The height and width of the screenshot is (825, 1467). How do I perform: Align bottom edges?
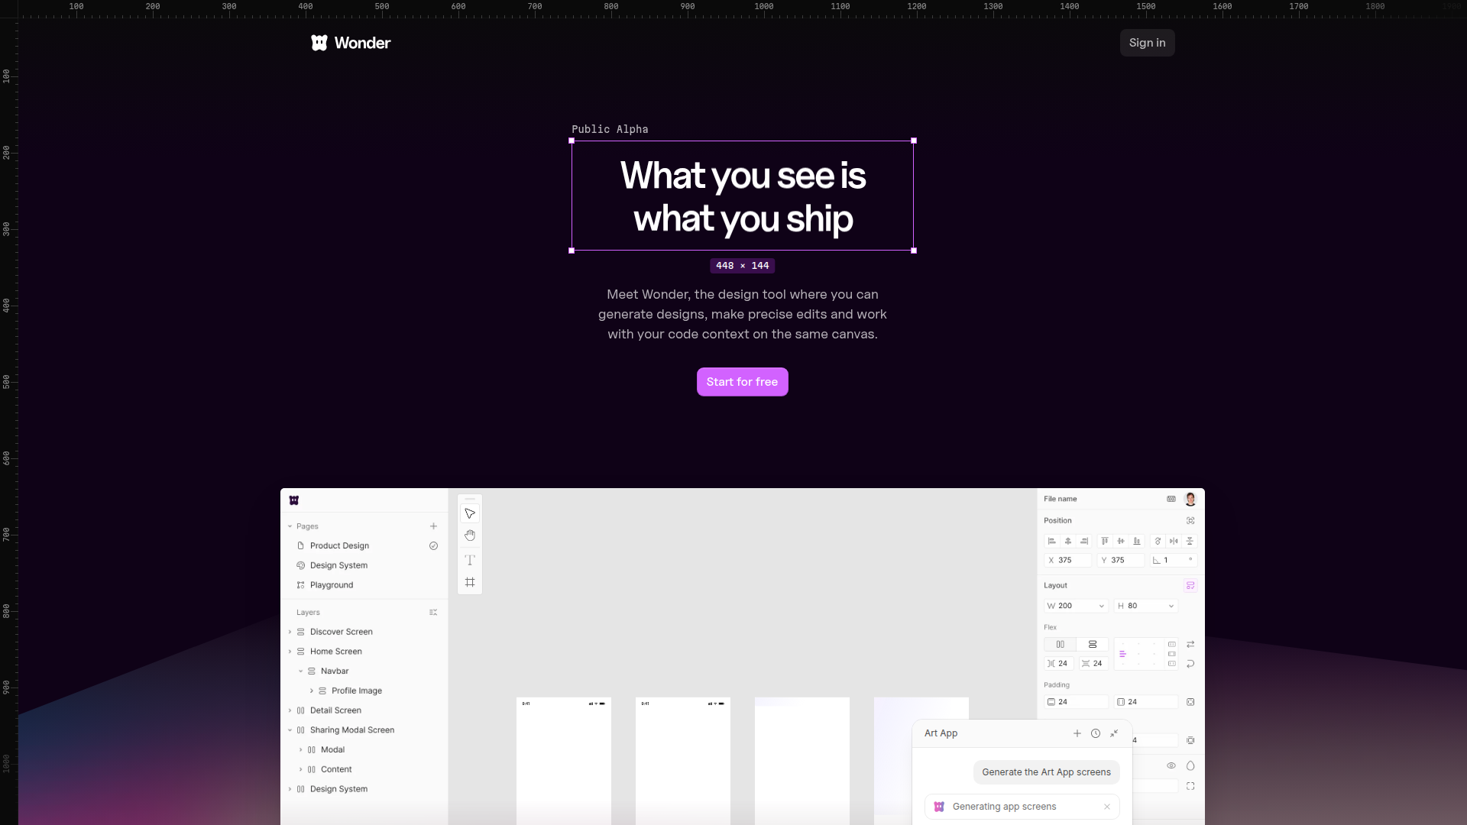1137,541
